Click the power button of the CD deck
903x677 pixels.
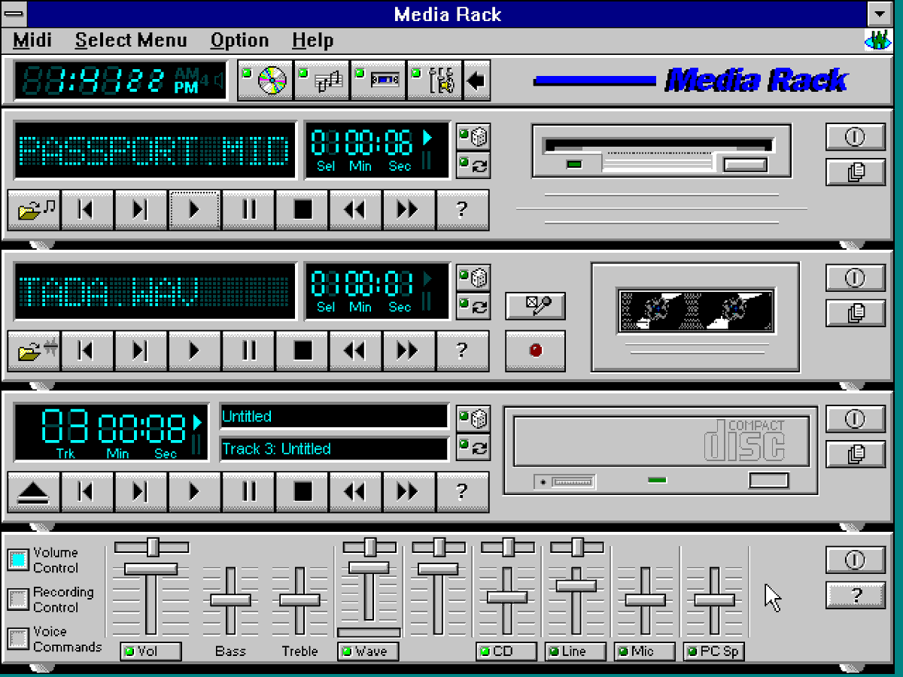coord(855,418)
